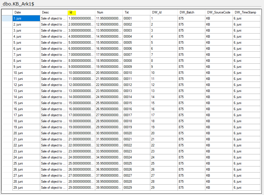
Task: Click the Txt cell '00001'
Action: click(x=136, y=18)
